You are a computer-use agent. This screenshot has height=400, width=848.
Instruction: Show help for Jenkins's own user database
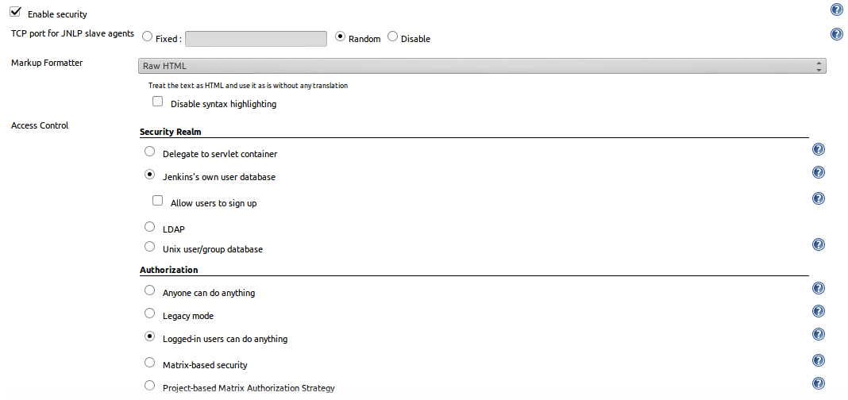(819, 172)
